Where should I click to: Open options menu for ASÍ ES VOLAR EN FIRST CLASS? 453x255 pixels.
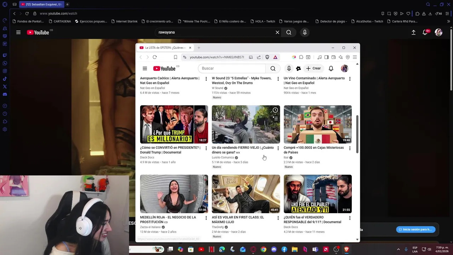278,218
